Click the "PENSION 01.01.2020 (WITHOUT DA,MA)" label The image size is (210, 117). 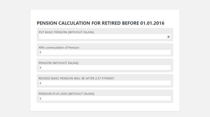tap(66, 94)
